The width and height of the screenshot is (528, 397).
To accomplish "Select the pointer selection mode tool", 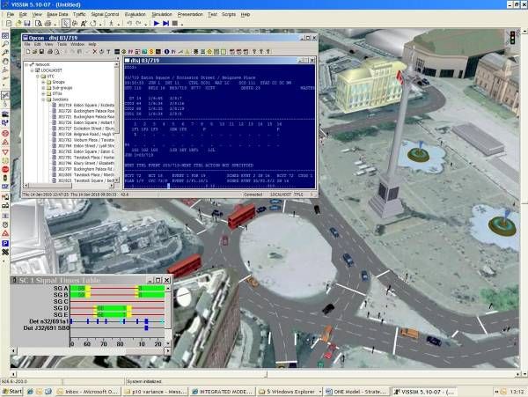I will [66, 23].
